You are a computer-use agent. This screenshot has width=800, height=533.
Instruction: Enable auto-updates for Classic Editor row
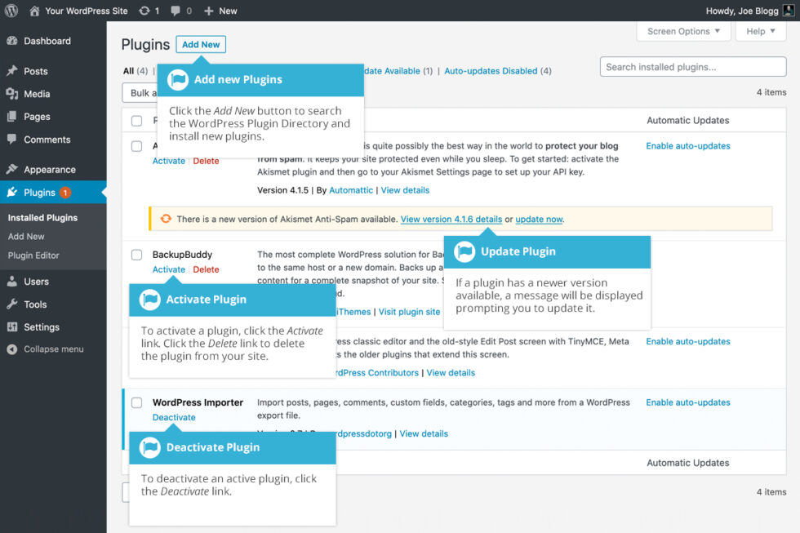pos(688,341)
